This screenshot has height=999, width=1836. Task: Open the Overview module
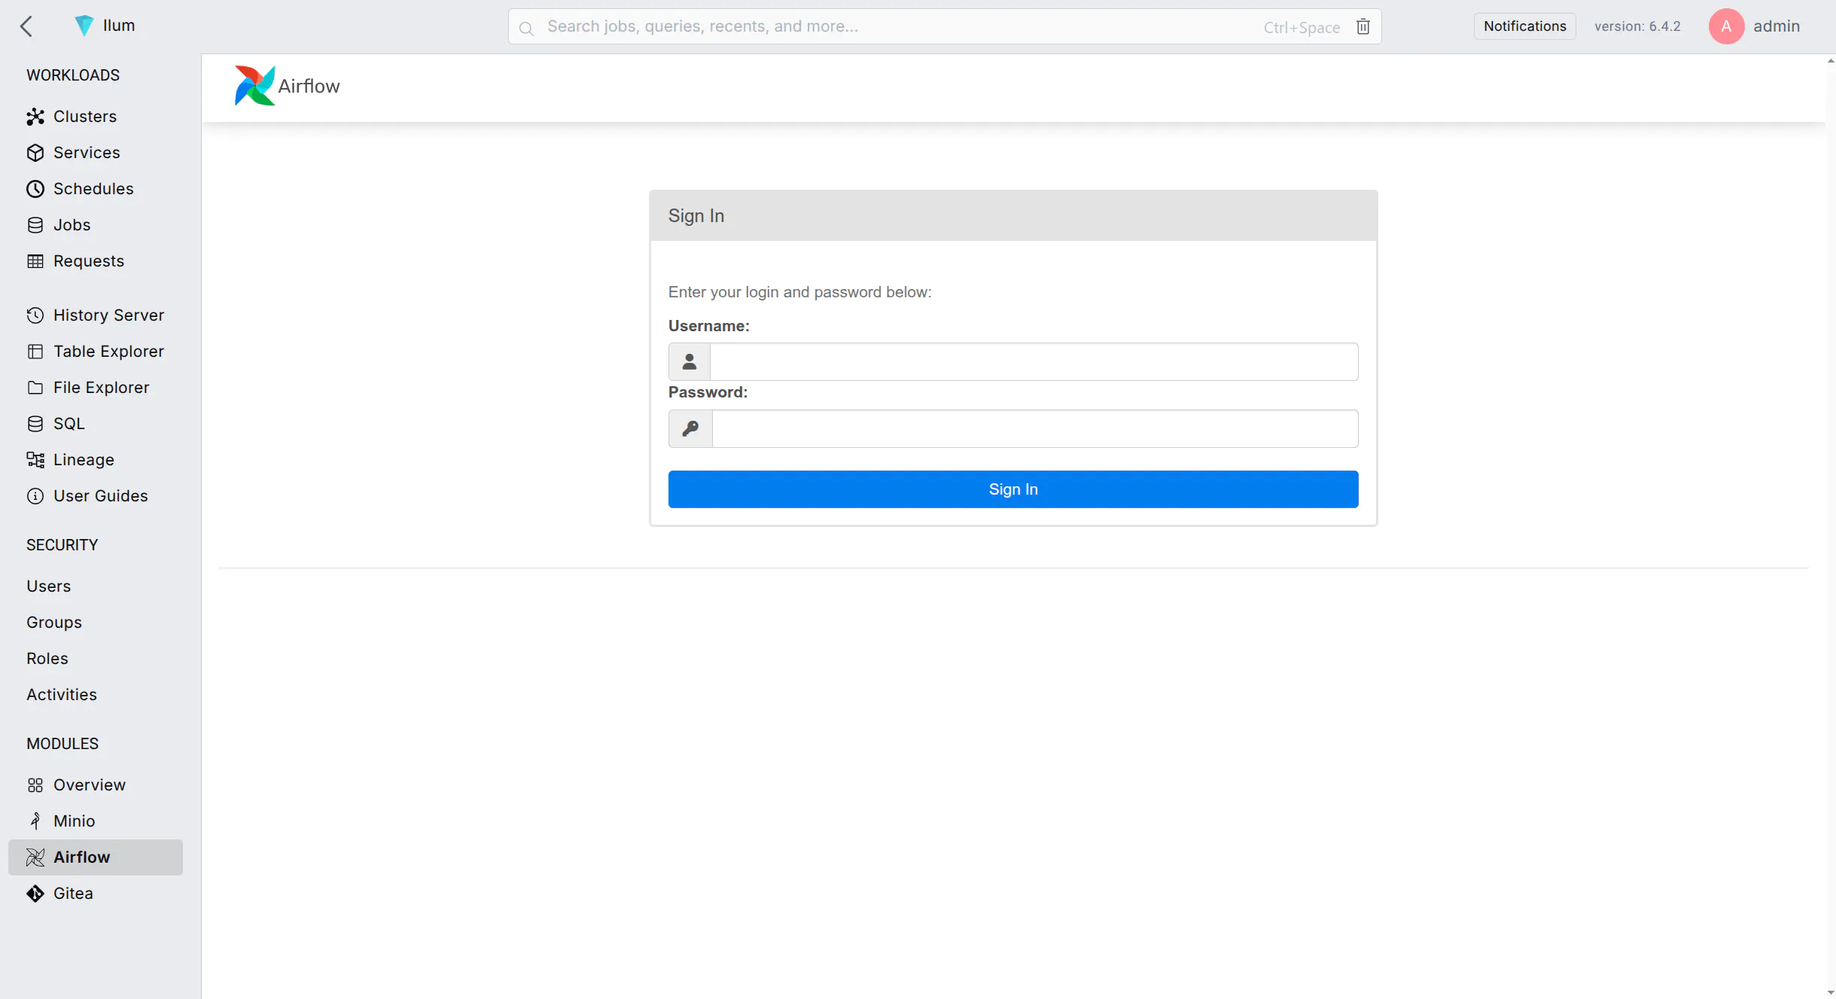coord(90,784)
